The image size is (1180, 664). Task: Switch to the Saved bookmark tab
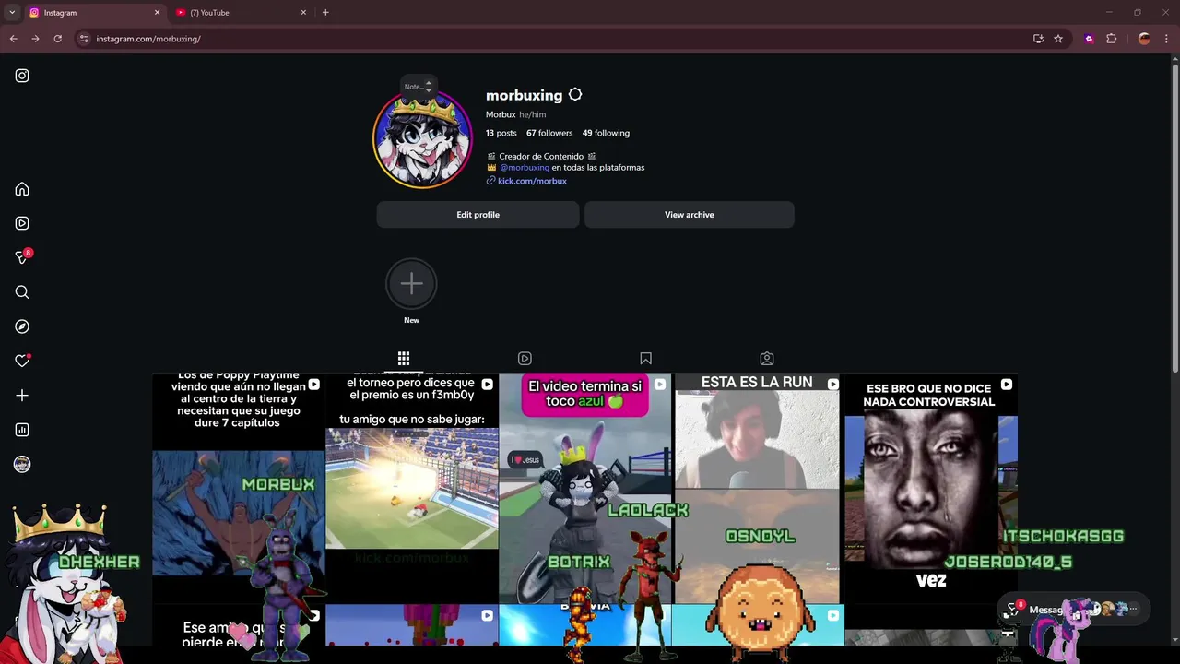click(x=645, y=358)
